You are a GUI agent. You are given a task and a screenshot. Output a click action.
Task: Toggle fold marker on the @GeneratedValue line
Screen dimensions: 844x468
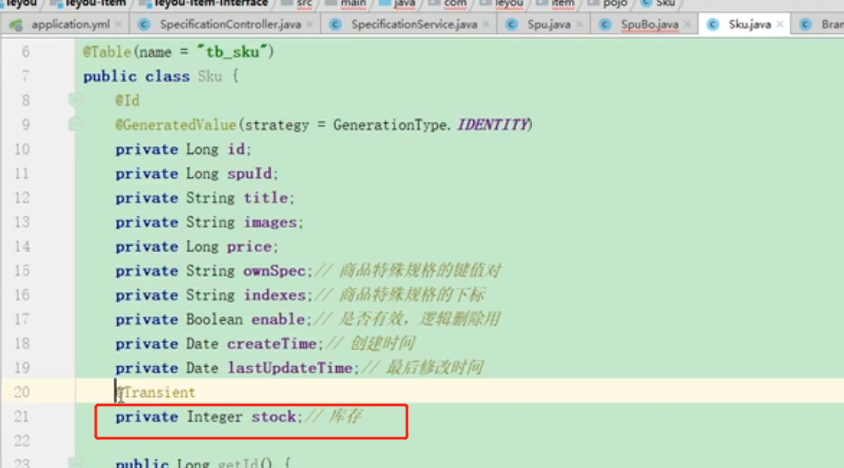tap(75, 124)
